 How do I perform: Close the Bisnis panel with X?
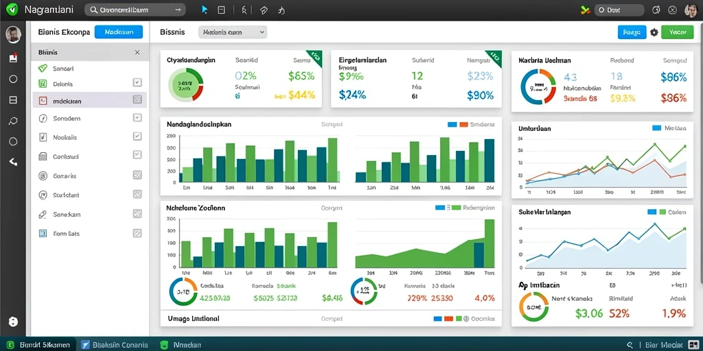coord(137,52)
